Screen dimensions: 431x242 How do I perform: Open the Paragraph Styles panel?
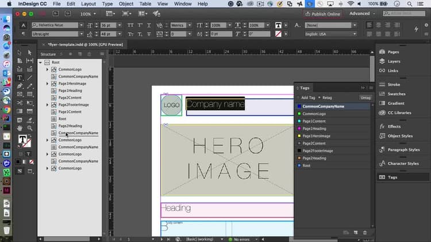403,149
